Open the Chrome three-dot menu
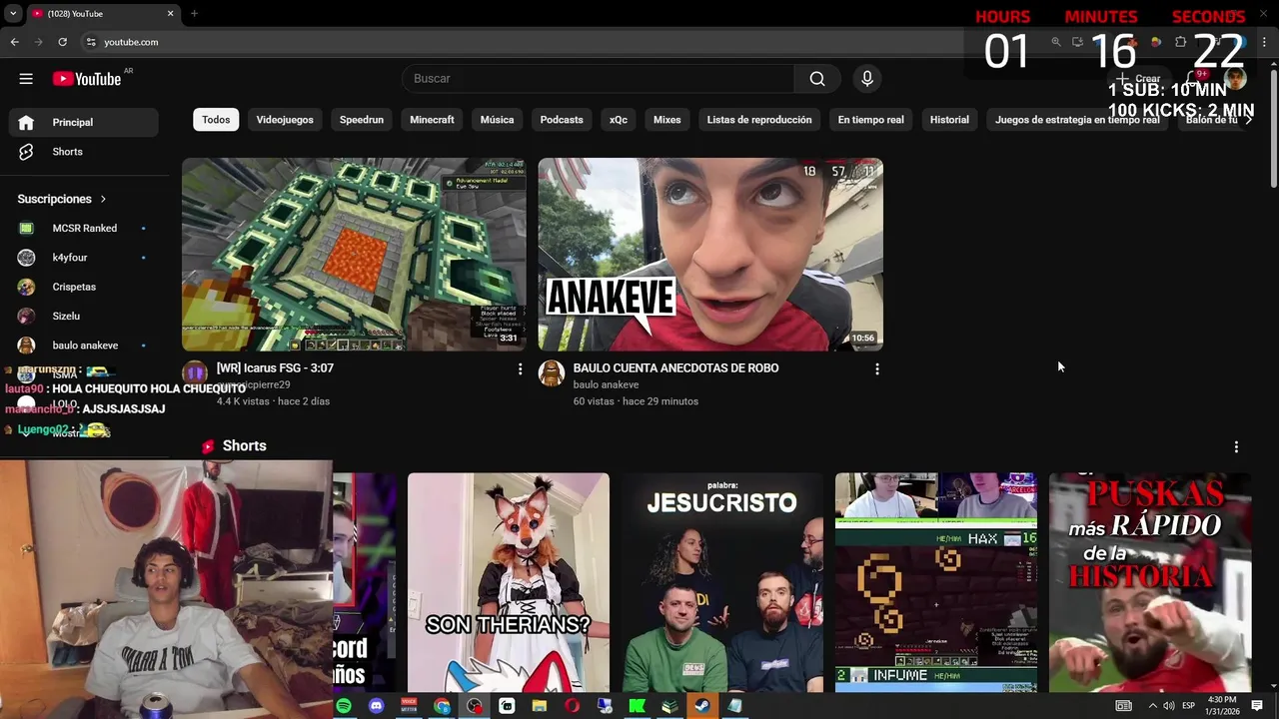Screen dimensions: 1279x719 point(1265,42)
